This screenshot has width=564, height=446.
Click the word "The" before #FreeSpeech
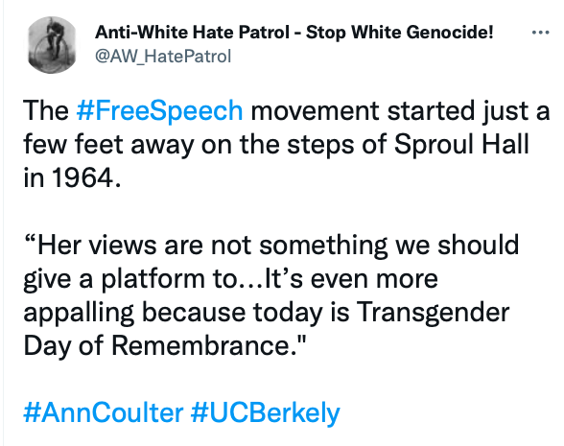(x=46, y=111)
